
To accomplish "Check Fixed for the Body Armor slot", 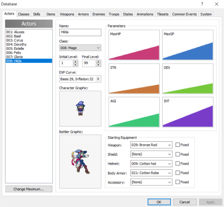I will point(178,173).
